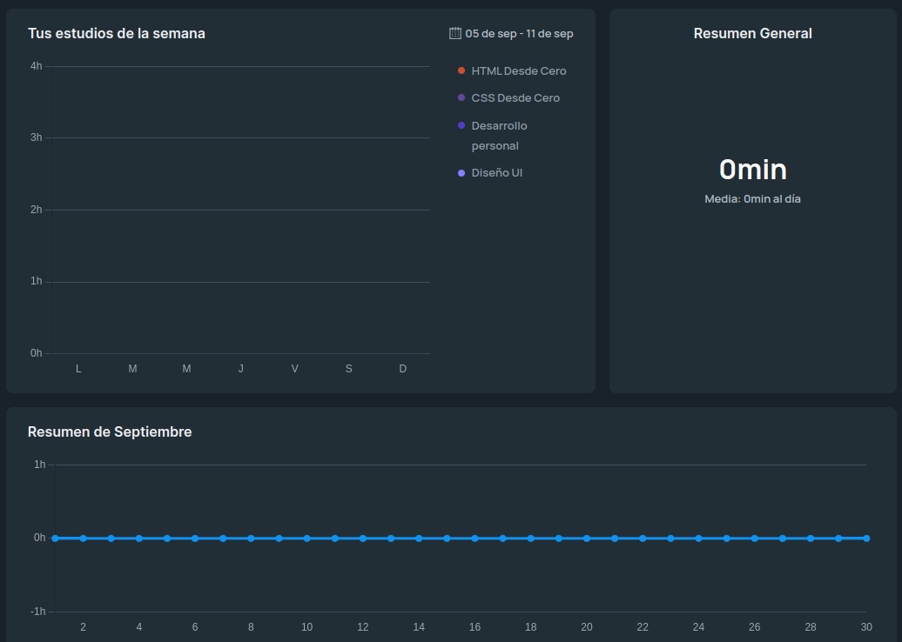Click the 24 label on the September x-axis

(698, 627)
